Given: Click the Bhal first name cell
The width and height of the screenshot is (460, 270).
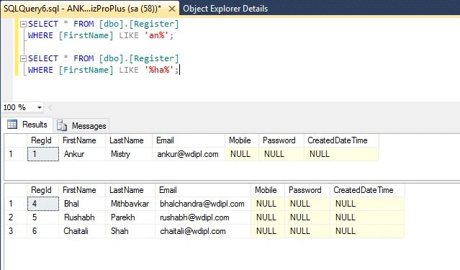Looking at the screenshot, I should pyautogui.click(x=82, y=204).
